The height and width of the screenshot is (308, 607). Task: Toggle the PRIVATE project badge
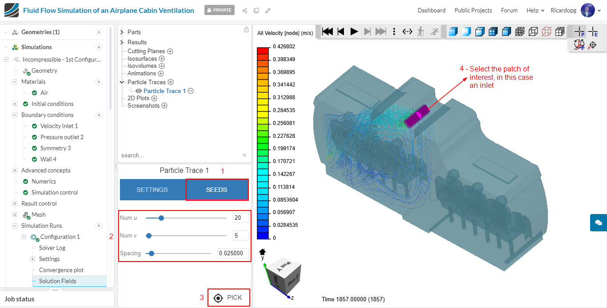point(220,10)
